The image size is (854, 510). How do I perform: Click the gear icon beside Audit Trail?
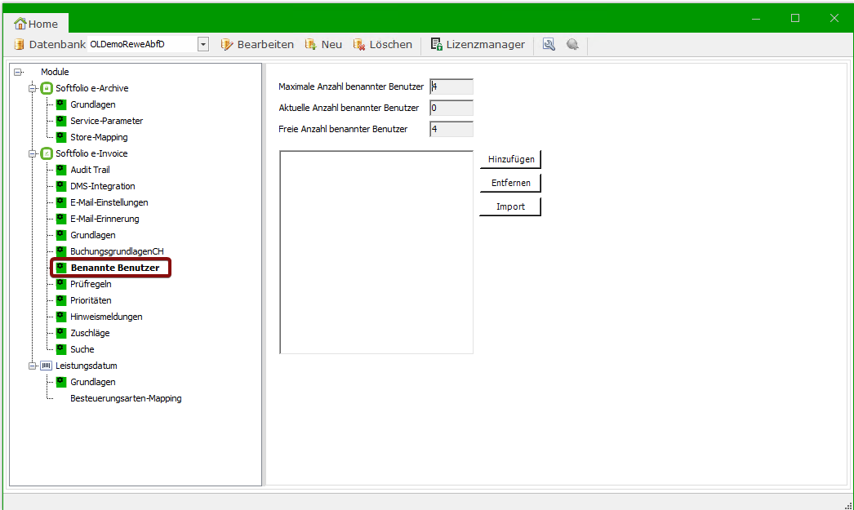point(60,170)
